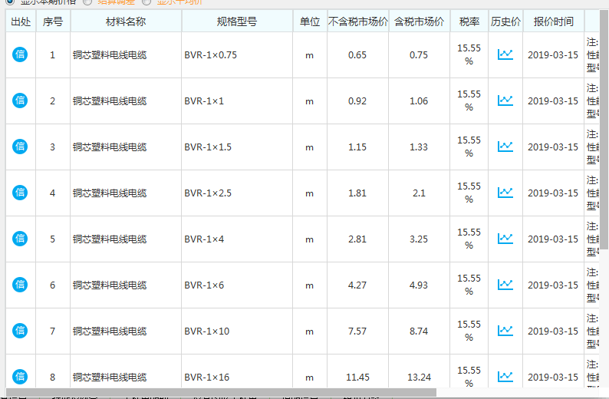The image size is (609, 399).
Task: Click the 历史价 column header
Action: (x=505, y=21)
